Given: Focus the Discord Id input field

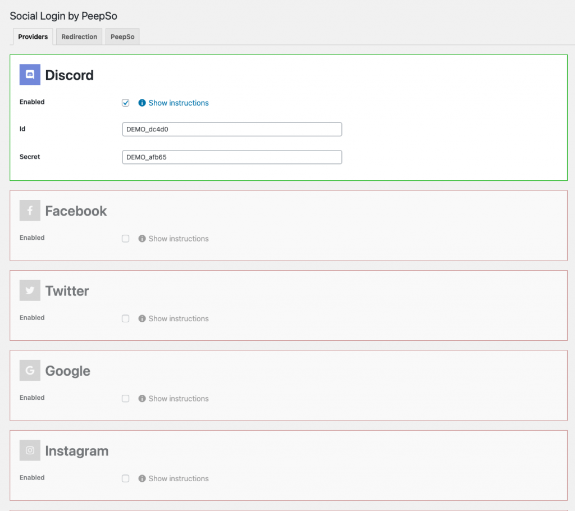Looking at the screenshot, I should tap(232, 130).
